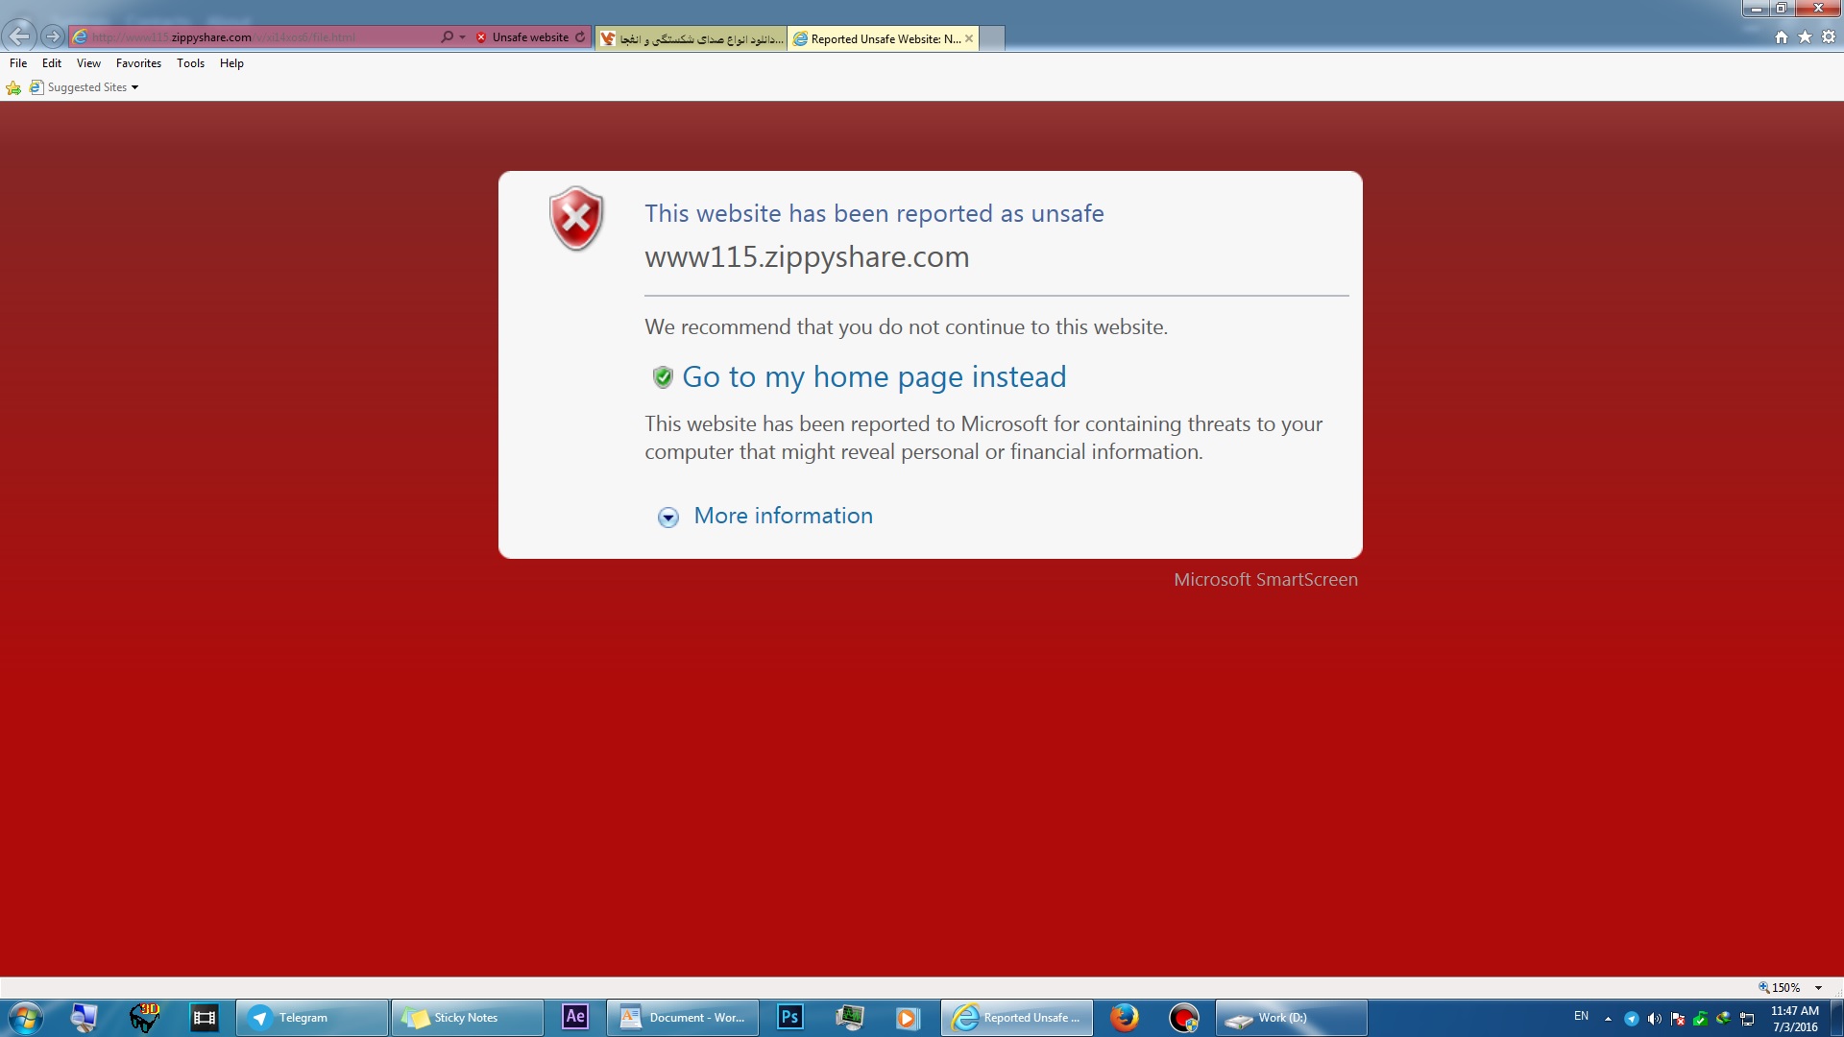Click the Unsafe website security badge
The image size is (1844, 1037).
pos(522,37)
